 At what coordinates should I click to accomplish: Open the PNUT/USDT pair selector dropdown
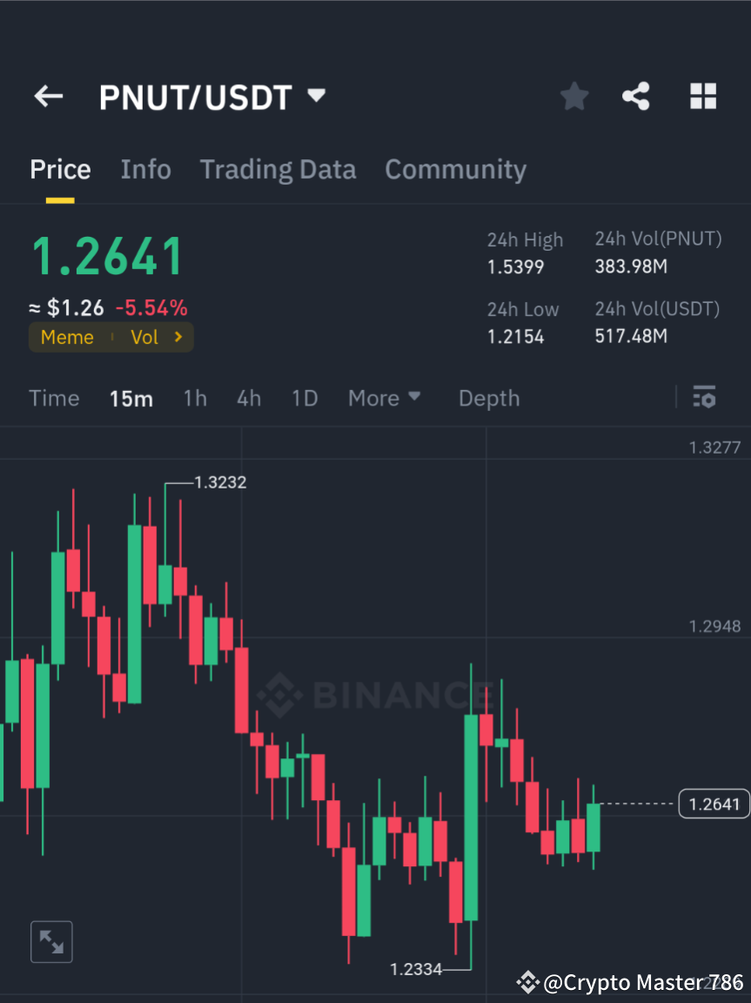click(x=316, y=96)
